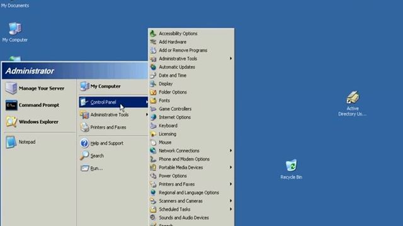This screenshot has width=403, height=226.
Task: Expand Scanners and Cameras submenu arrow
Action: [x=230, y=201]
